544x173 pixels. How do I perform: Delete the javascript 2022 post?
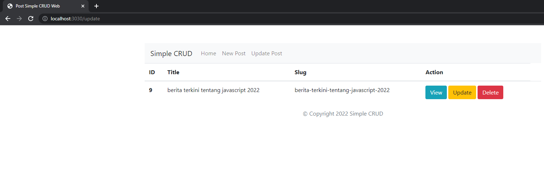click(x=490, y=92)
